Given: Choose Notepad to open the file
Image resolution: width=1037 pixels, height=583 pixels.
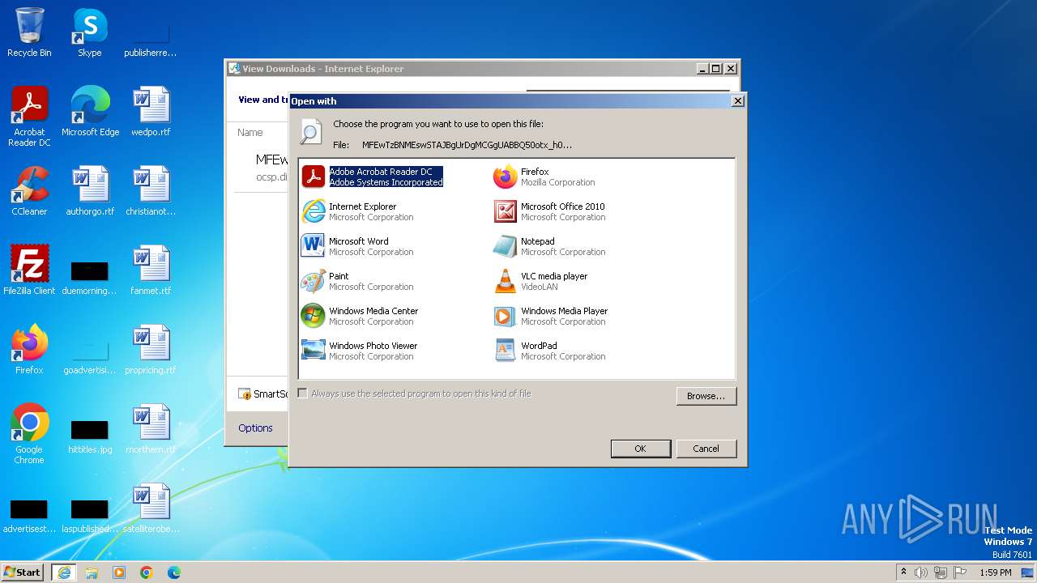Looking at the screenshot, I should [x=550, y=246].
